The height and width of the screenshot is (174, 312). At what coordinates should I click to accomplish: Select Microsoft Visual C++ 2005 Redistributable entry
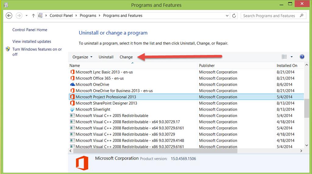(112, 116)
